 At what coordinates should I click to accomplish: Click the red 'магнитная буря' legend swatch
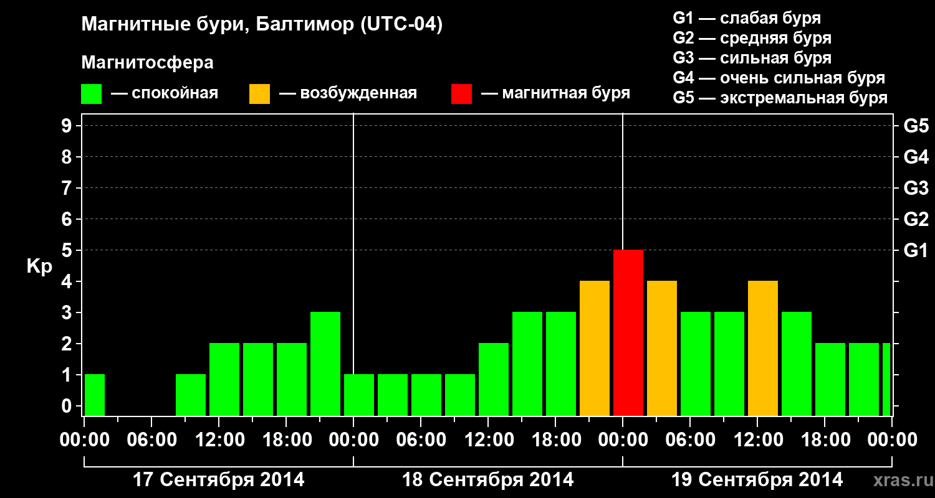tap(462, 94)
